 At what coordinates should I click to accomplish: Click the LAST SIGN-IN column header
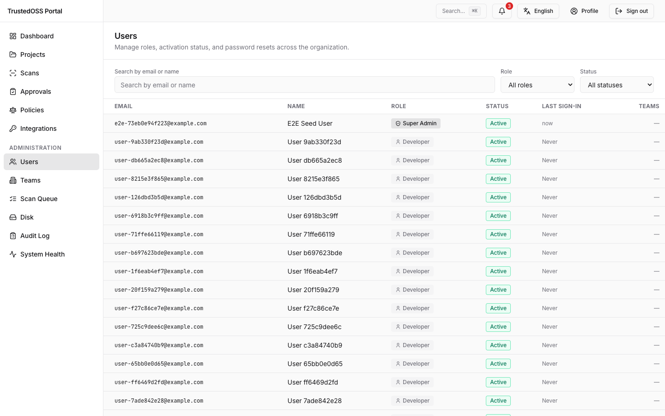(x=562, y=106)
